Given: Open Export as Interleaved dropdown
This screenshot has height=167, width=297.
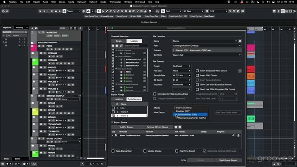Looking at the screenshot, I should tap(181, 84).
